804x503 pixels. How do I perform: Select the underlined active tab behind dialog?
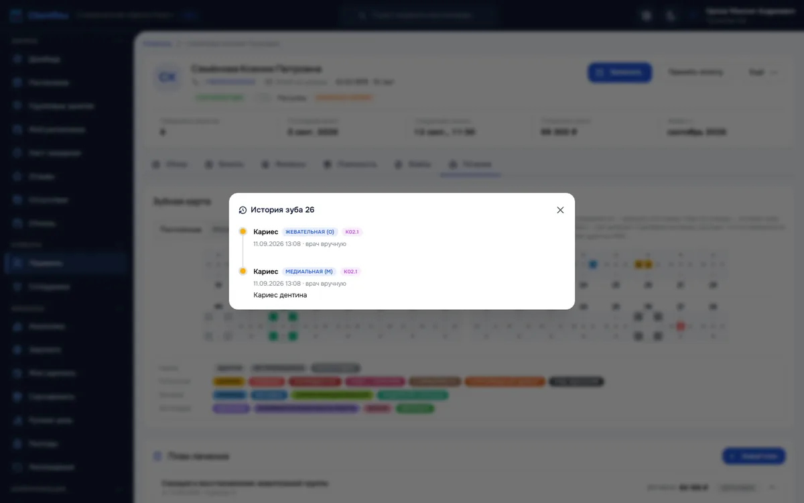[470, 164]
